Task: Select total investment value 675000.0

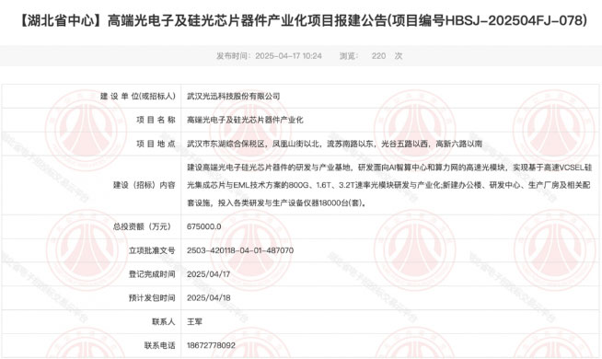Action: [203, 226]
